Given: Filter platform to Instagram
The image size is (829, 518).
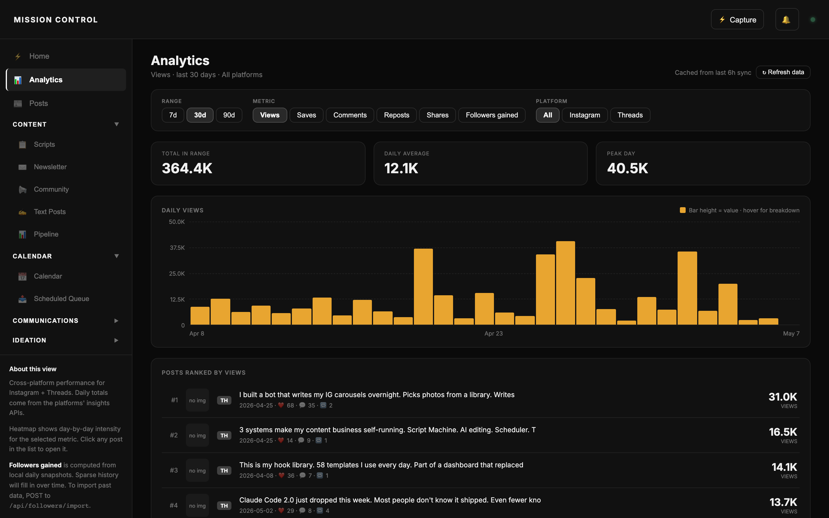Looking at the screenshot, I should (585, 115).
